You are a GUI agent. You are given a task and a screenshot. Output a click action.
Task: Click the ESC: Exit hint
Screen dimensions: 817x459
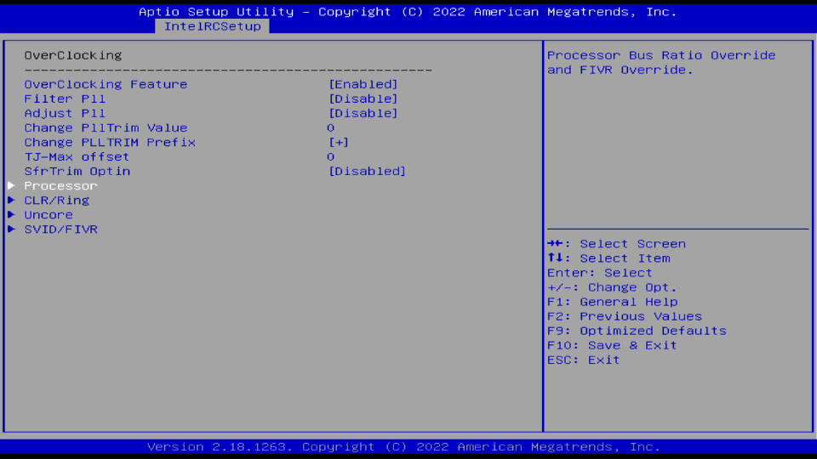pos(584,360)
